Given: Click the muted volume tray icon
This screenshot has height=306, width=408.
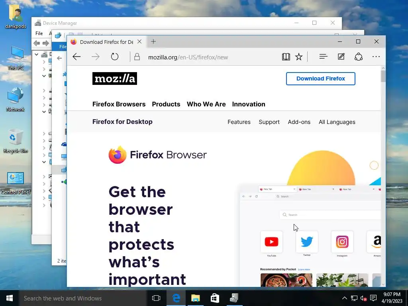Looking at the screenshot, I should 363,298.
